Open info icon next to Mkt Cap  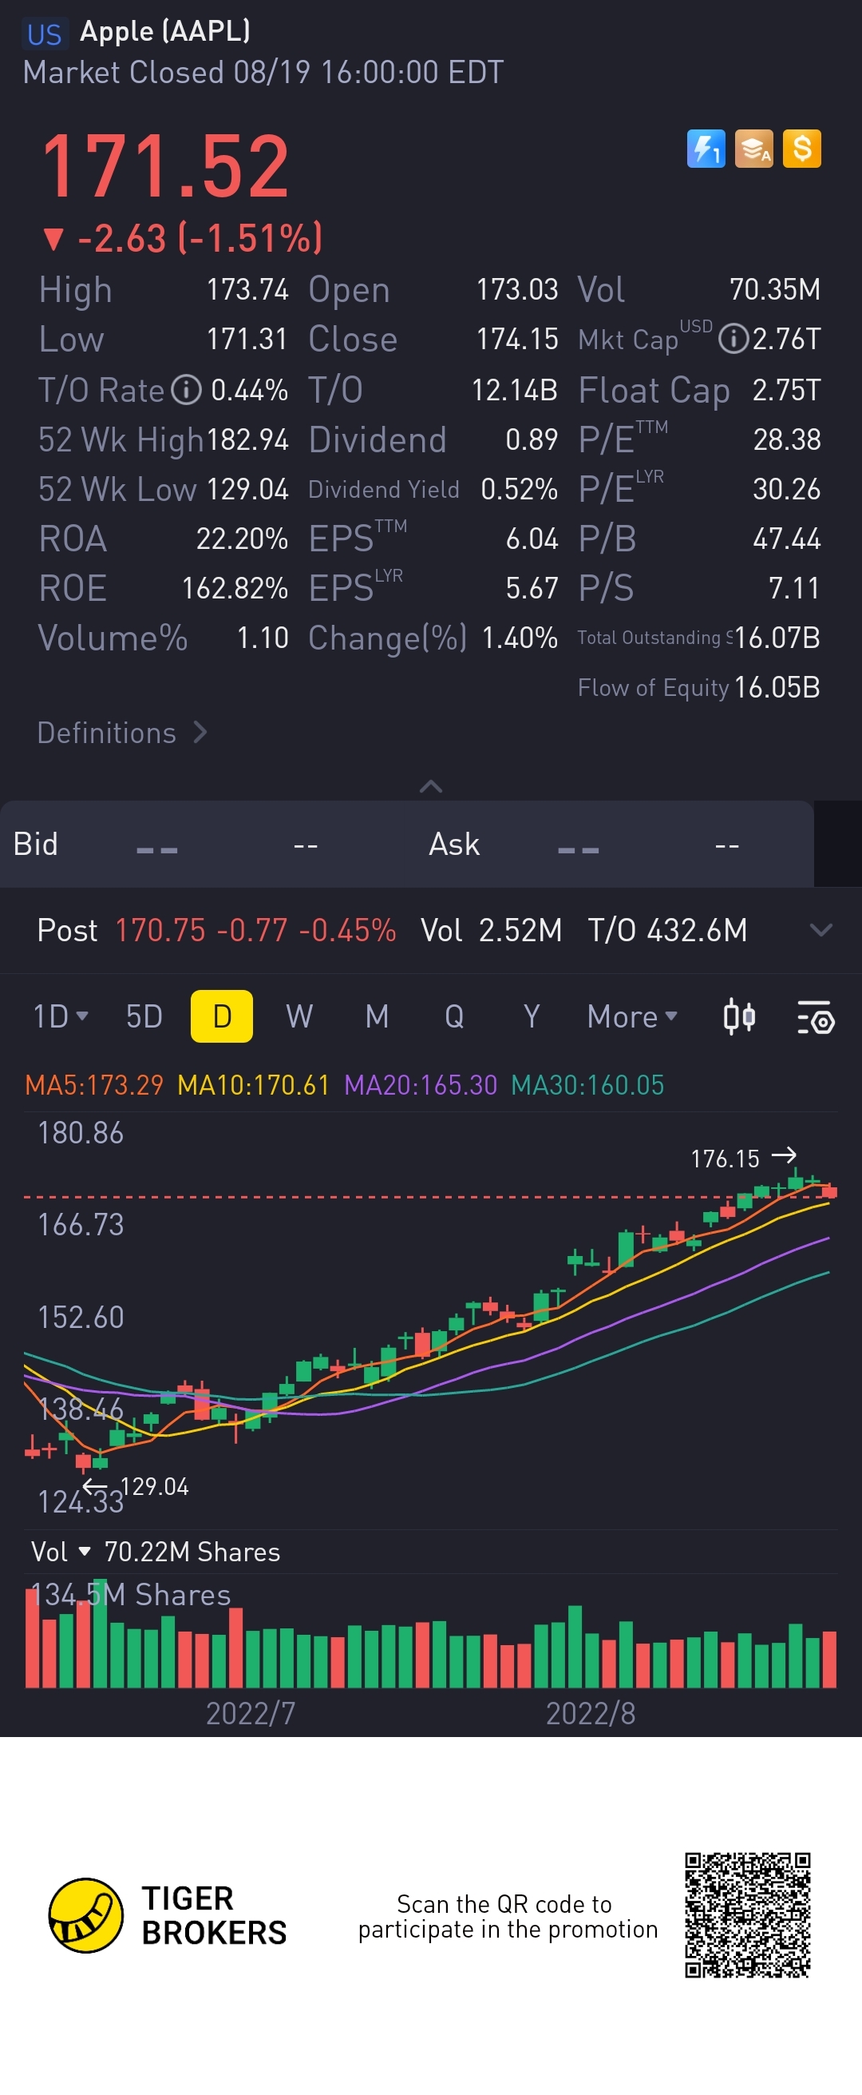point(733,338)
